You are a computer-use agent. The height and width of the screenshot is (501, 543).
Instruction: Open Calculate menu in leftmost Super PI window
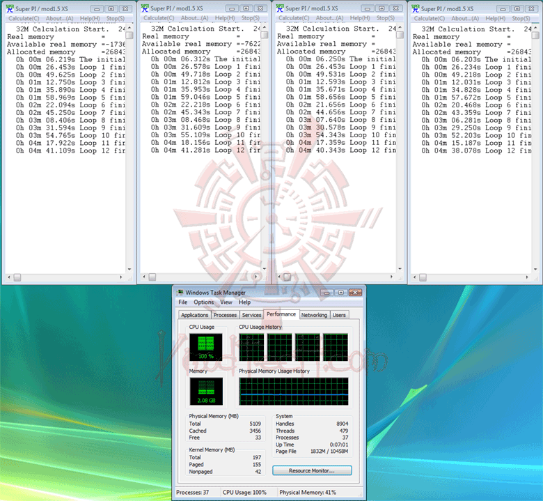click(x=24, y=18)
